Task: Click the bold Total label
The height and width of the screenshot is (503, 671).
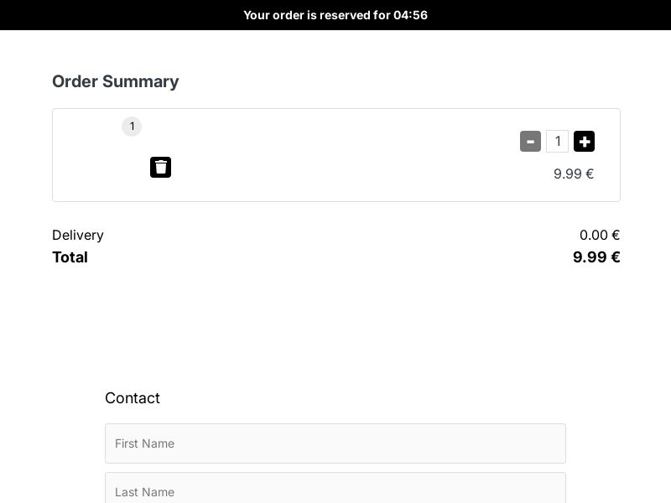Action: click(x=70, y=257)
